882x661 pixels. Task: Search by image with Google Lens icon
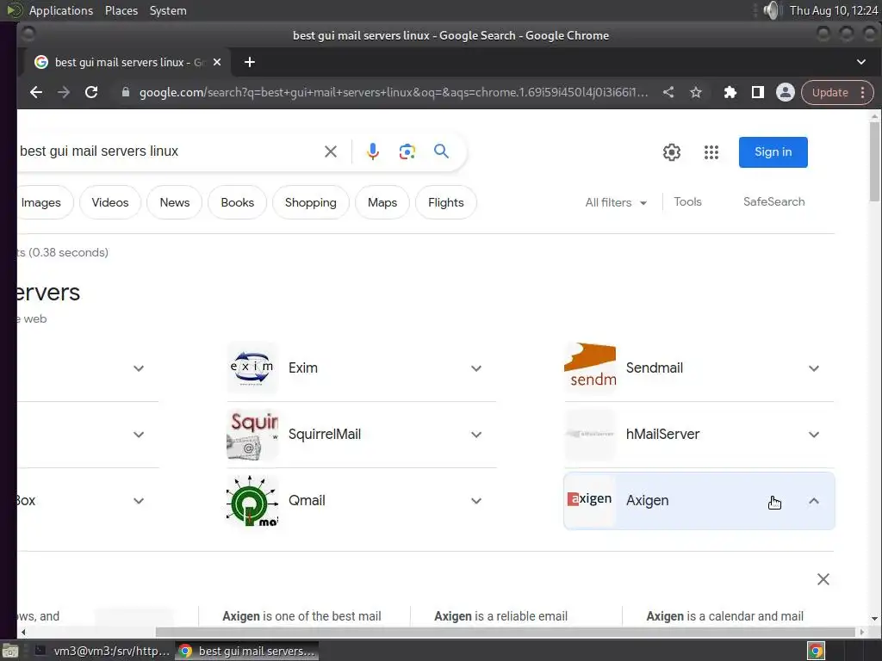click(407, 151)
